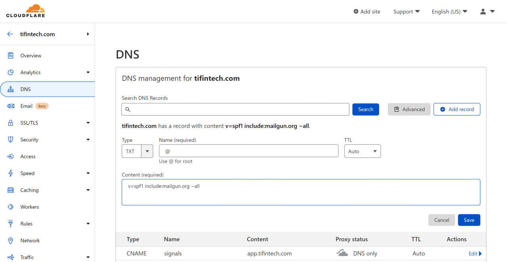
Task: Click the Cloudflare logo
Action: 26,11
